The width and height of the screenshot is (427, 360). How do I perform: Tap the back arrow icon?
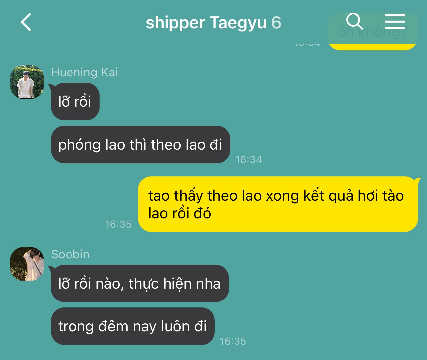coord(26,22)
